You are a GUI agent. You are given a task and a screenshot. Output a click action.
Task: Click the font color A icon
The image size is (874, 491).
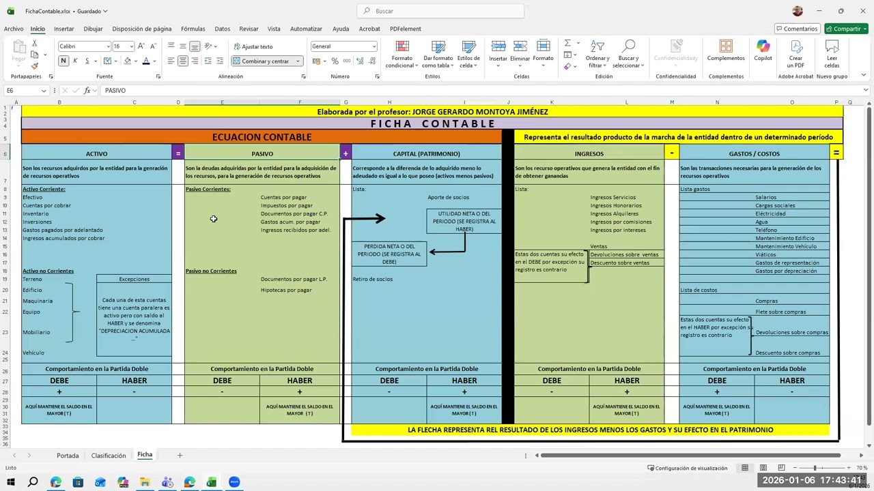pyautogui.click(x=145, y=61)
